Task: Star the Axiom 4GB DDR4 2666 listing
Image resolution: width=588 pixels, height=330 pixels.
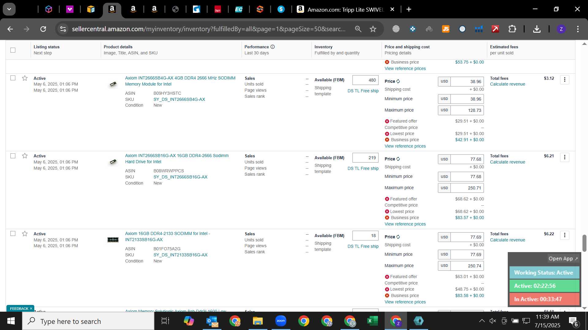Action: (x=25, y=78)
